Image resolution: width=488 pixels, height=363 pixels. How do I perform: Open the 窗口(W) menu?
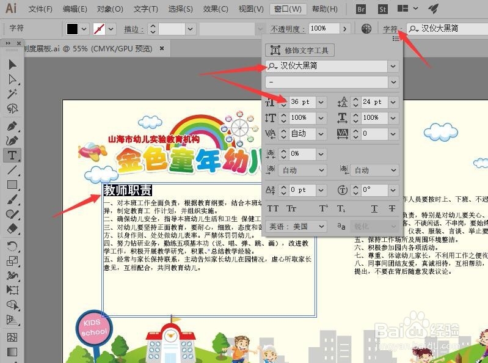pyautogui.click(x=288, y=9)
